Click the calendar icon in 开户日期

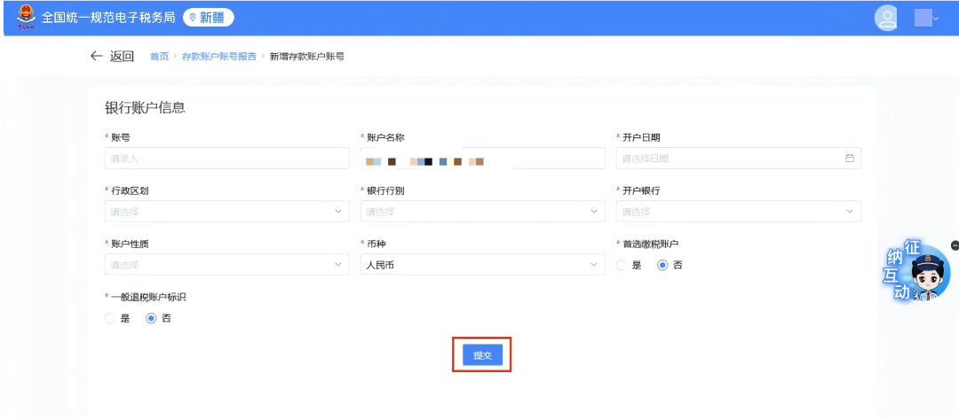(849, 158)
